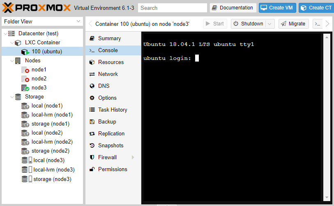The height and width of the screenshot is (206, 334).
Task: Open the Documentation link
Action: pos(233,8)
